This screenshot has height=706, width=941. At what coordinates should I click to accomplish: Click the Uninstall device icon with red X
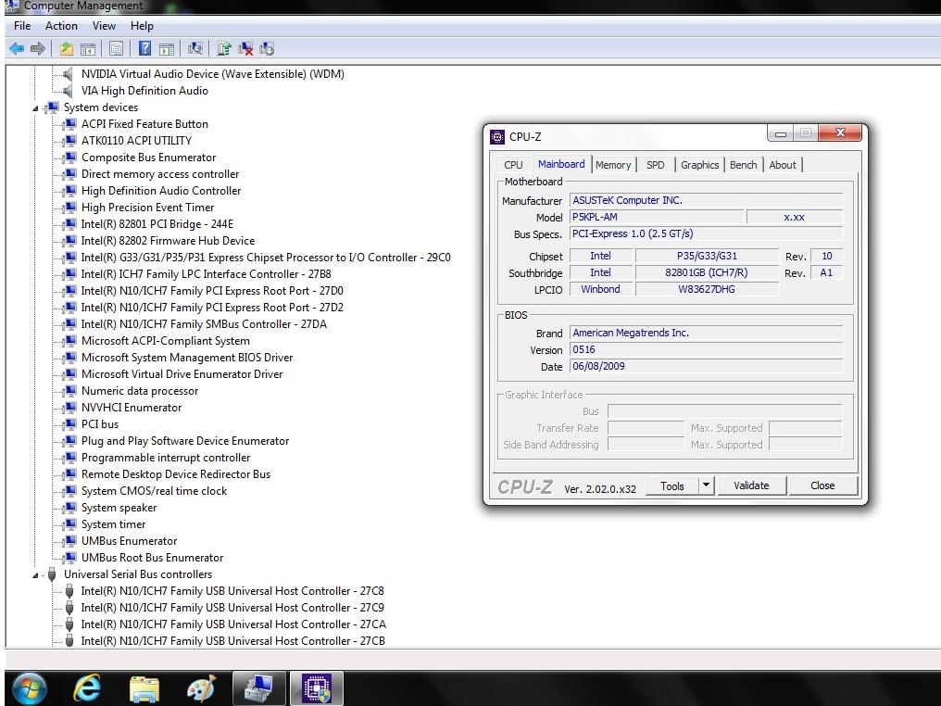tap(245, 48)
